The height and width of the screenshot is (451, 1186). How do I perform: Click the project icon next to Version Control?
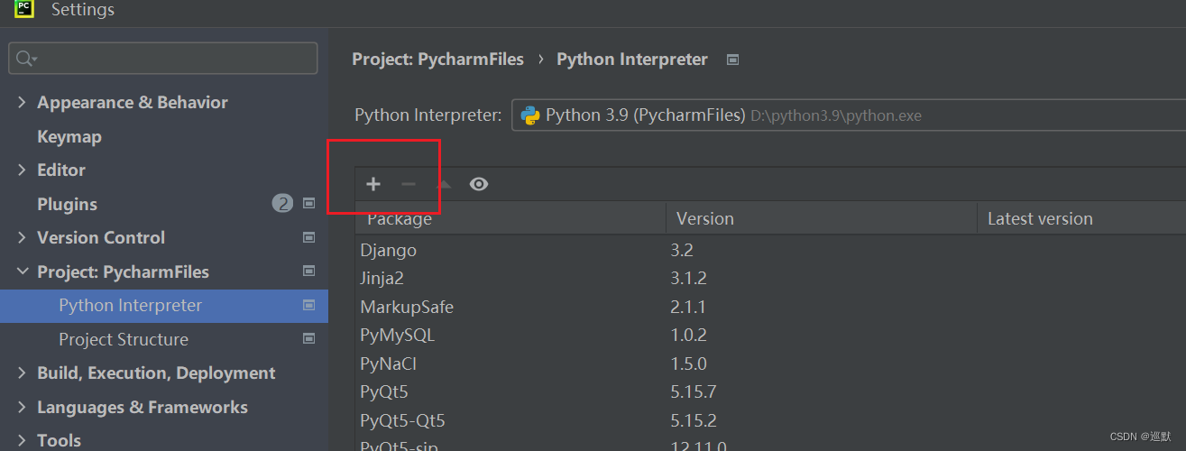point(308,238)
